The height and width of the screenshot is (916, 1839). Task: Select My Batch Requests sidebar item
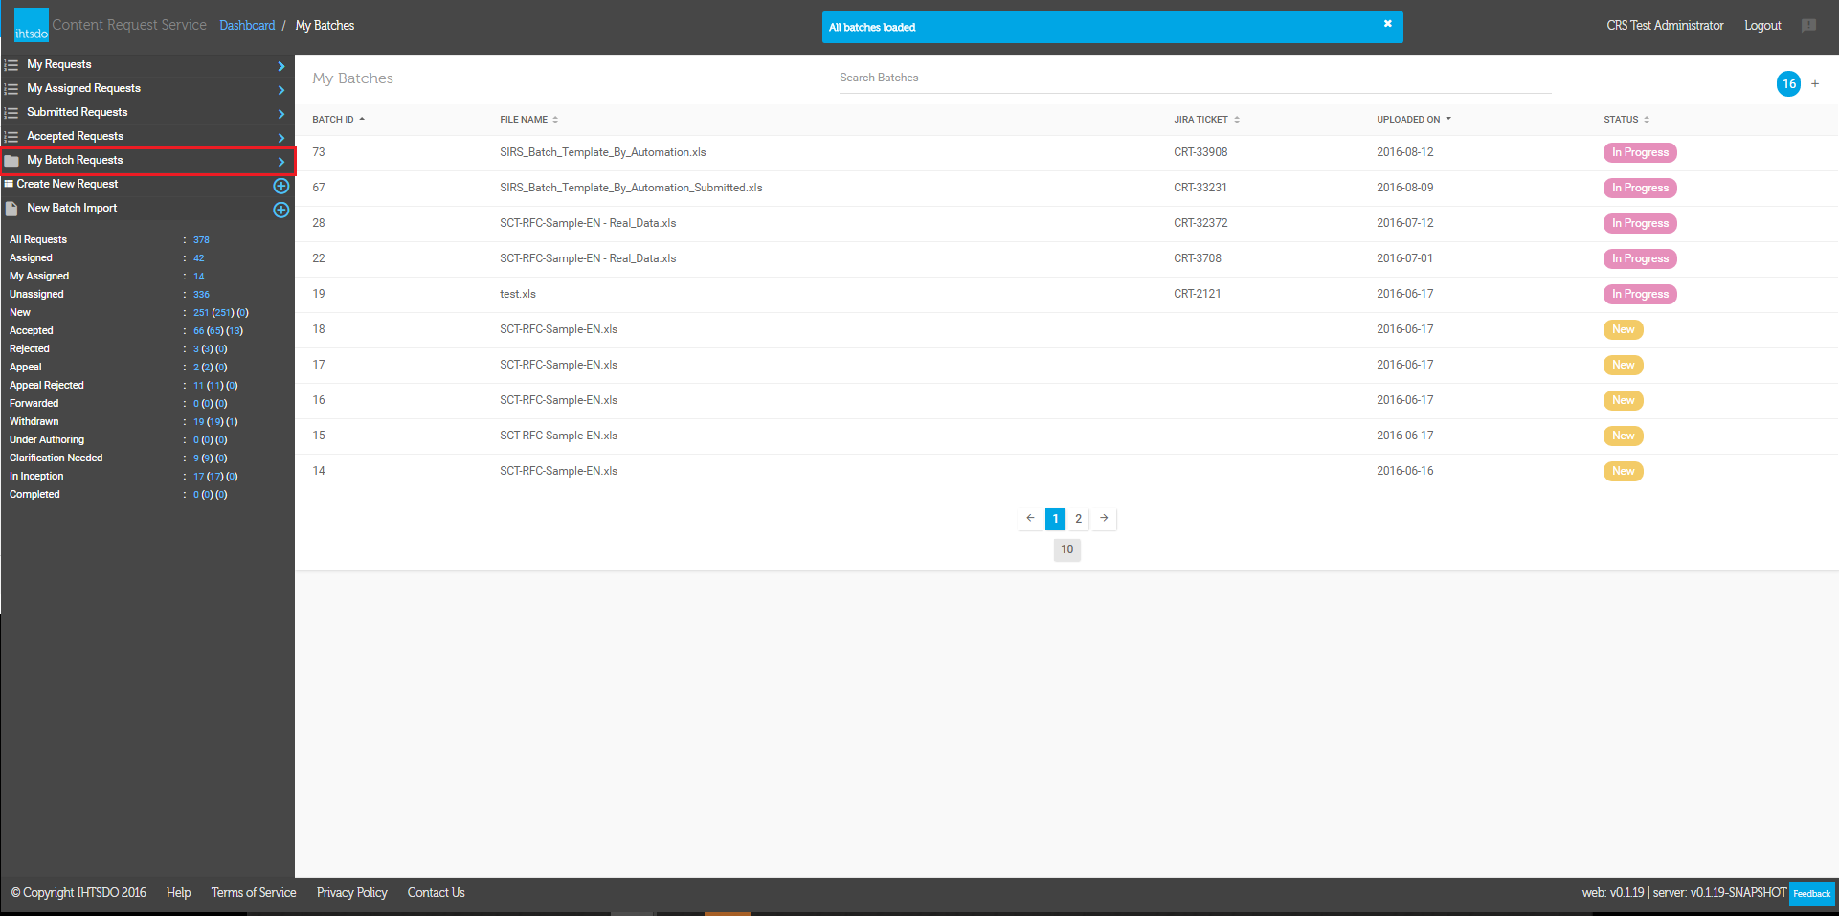tap(75, 161)
